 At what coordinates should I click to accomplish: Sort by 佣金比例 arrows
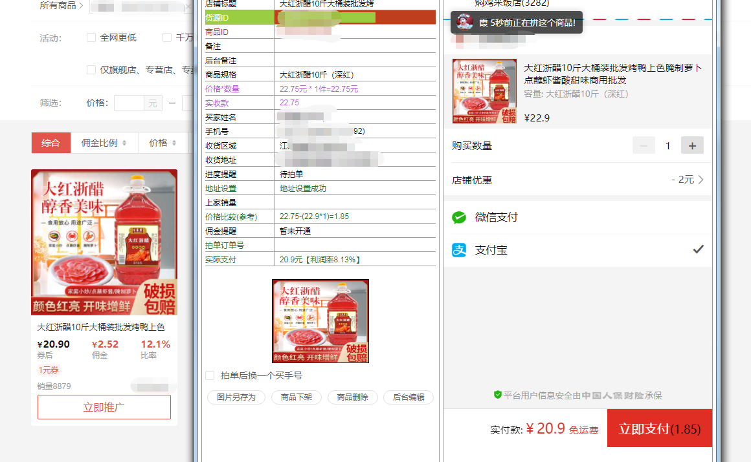click(x=124, y=143)
